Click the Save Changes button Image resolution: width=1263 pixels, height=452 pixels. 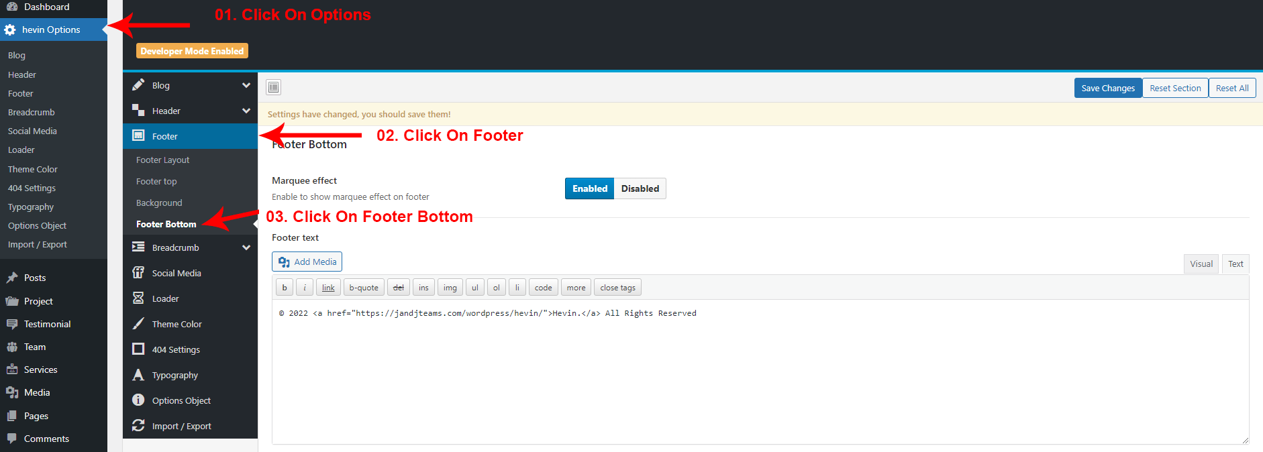1107,88
